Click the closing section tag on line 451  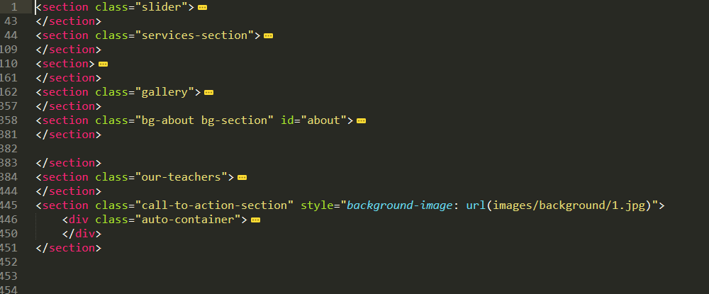tap(69, 248)
